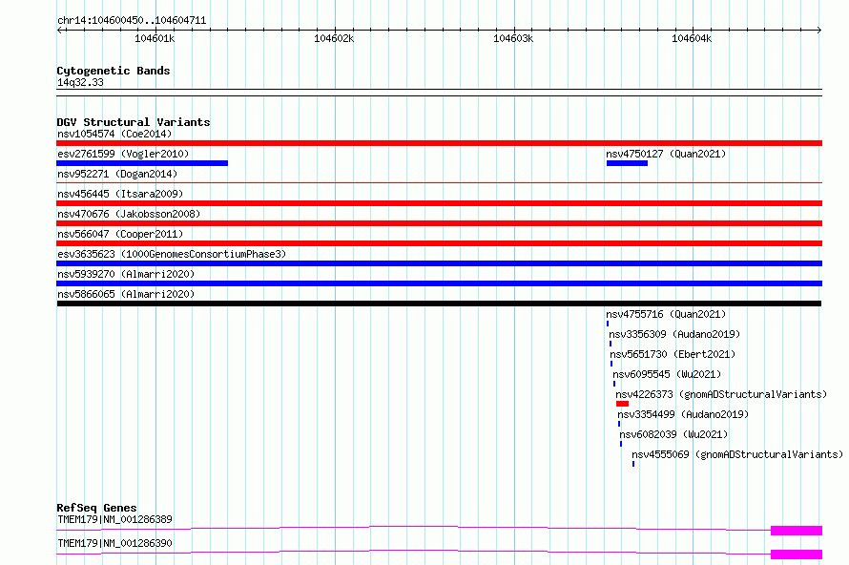This screenshot has width=849, height=565.
Task: Click the 14q32.33 band label
Action: 80,82
